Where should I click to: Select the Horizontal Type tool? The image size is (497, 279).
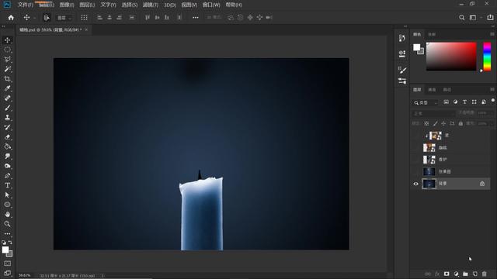click(7, 185)
